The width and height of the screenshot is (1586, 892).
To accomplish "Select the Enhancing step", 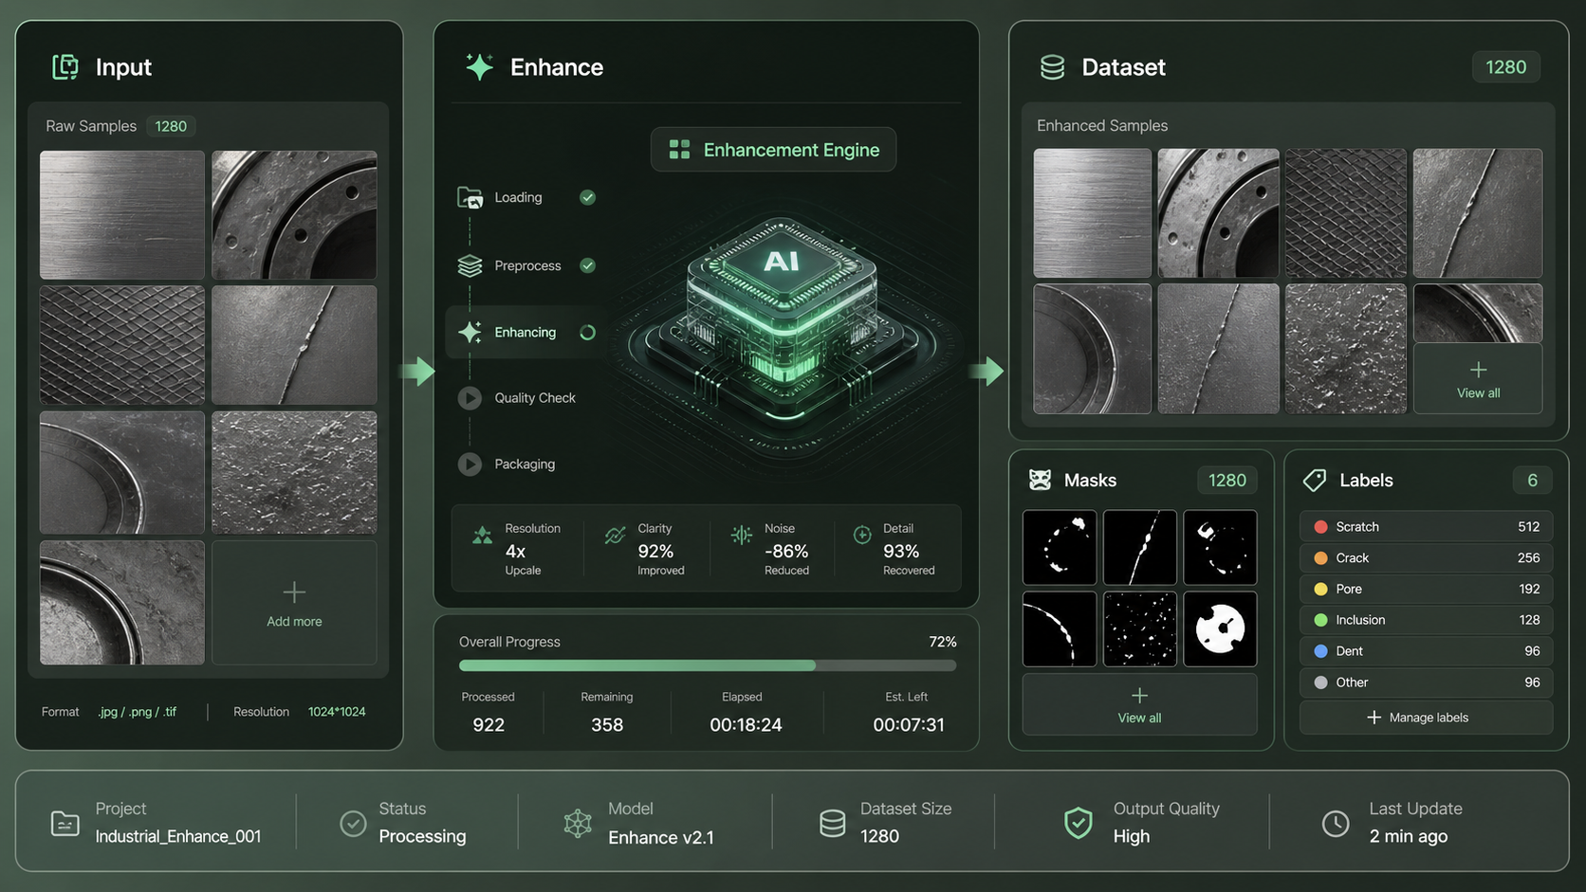I will coord(526,332).
